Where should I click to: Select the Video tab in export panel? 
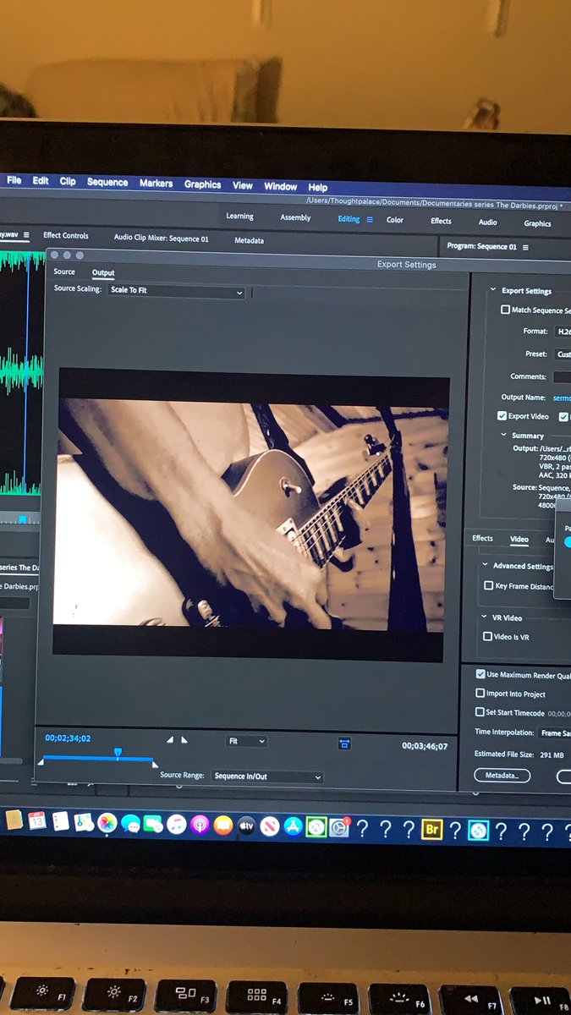[x=519, y=539]
